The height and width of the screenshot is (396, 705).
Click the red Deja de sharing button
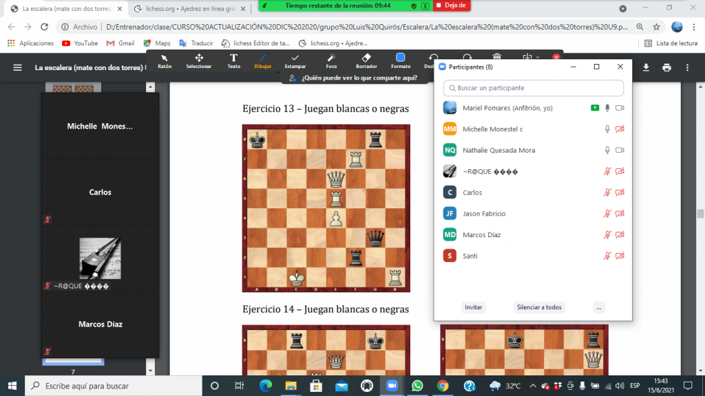452,5
